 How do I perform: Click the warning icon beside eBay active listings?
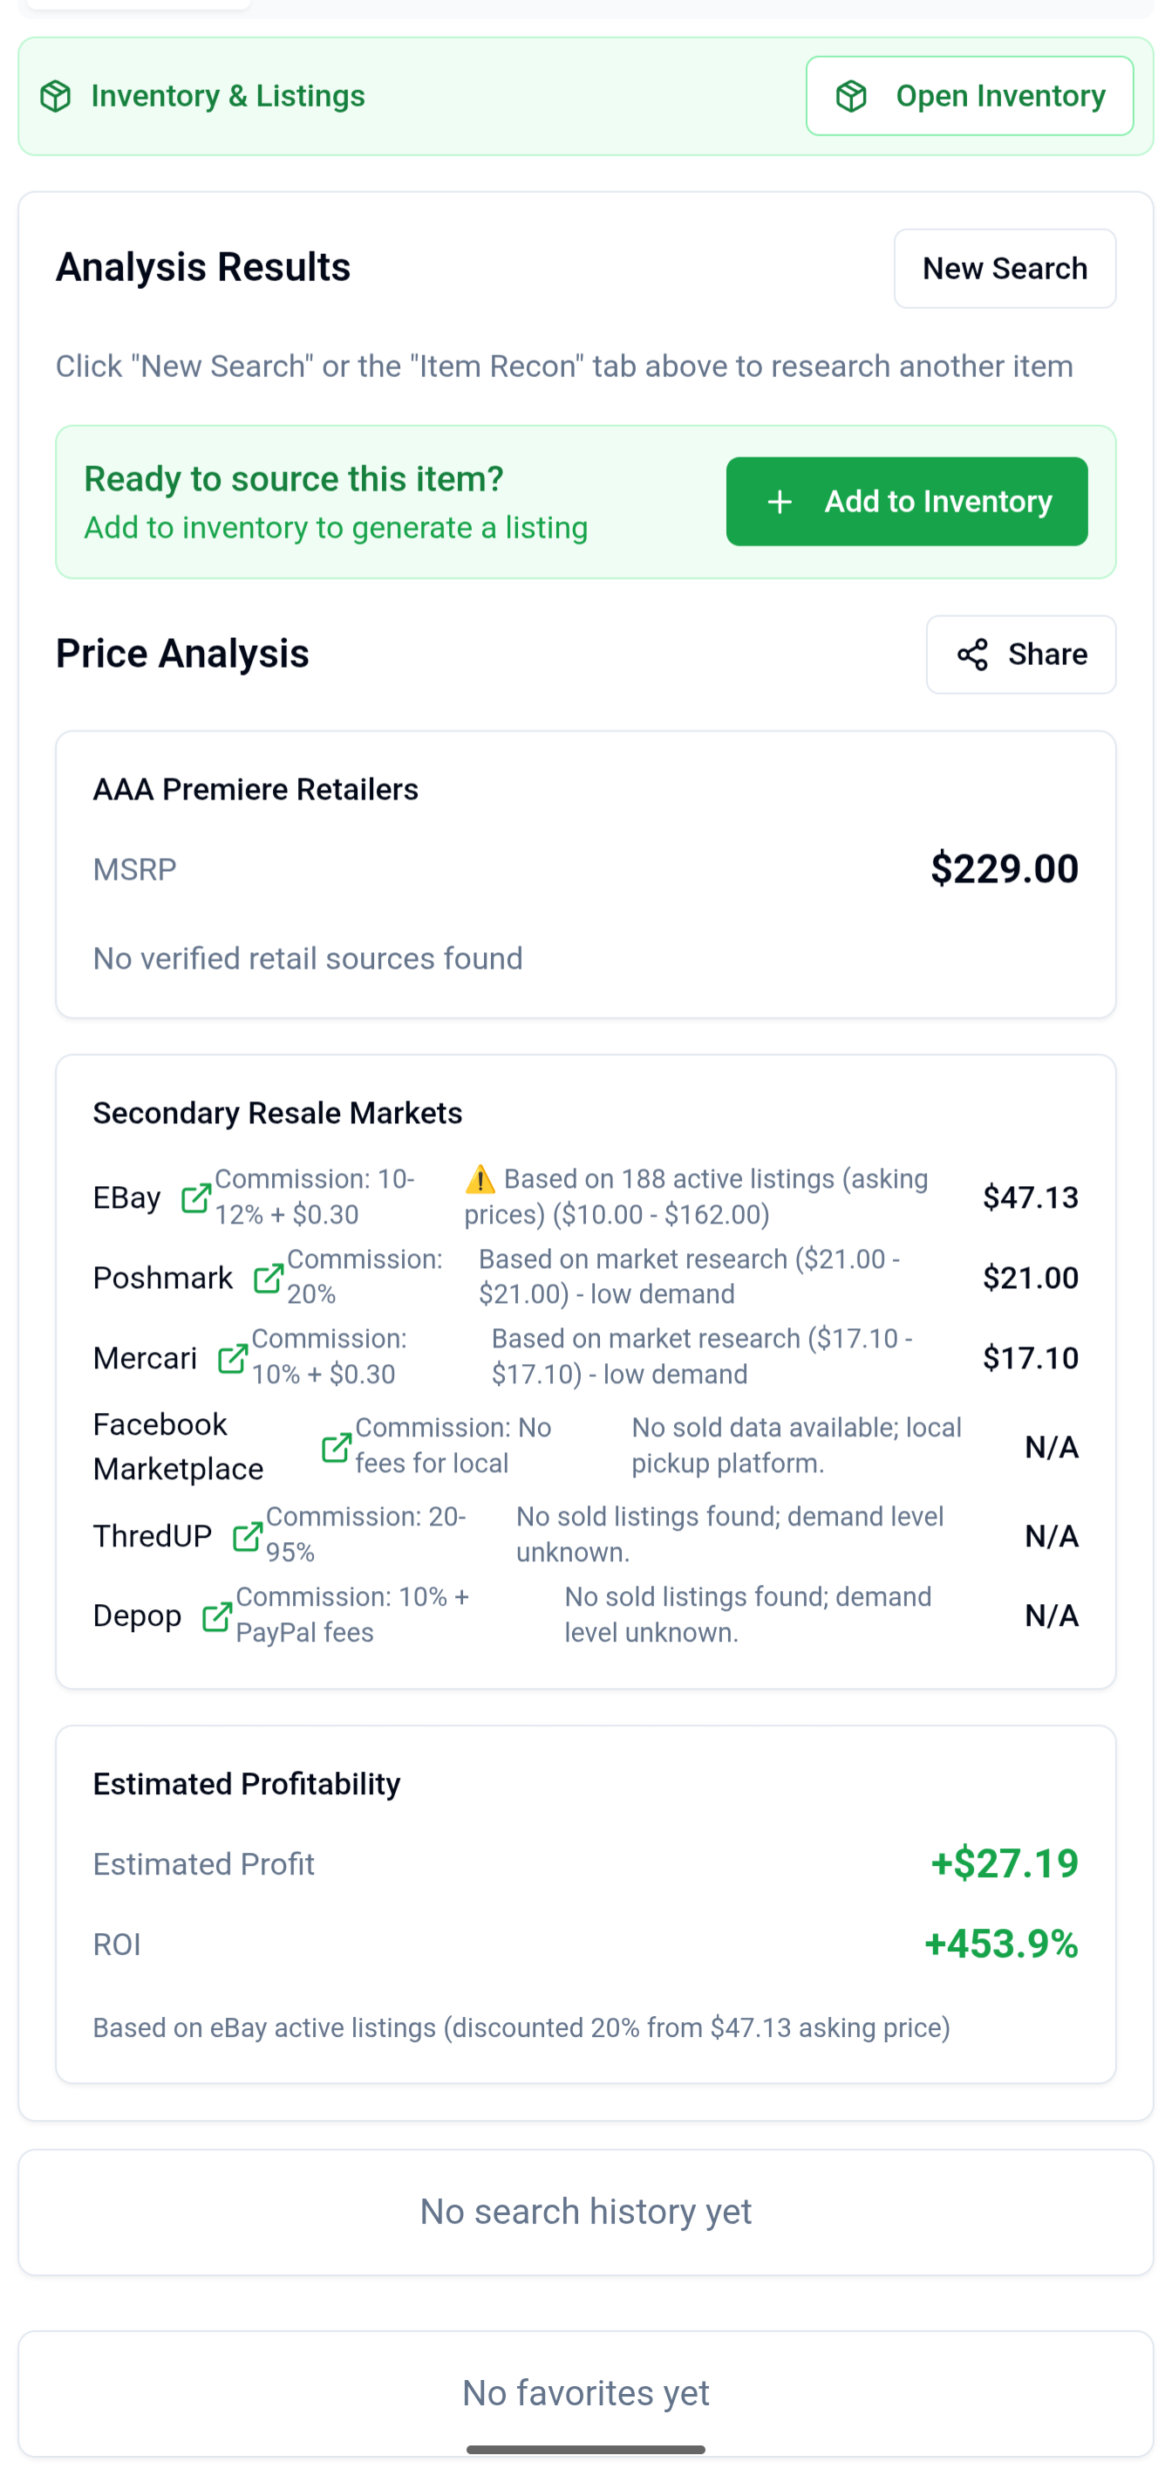coord(481,1178)
